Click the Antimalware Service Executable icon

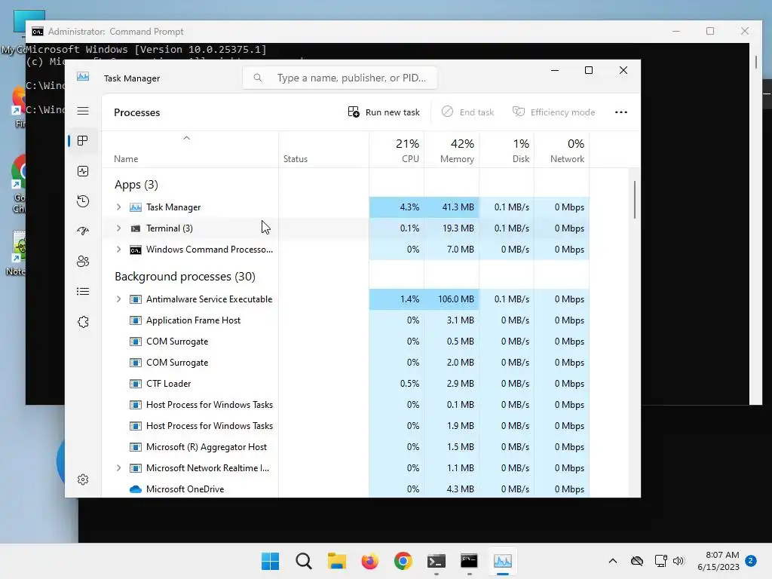(x=136, y=299)
